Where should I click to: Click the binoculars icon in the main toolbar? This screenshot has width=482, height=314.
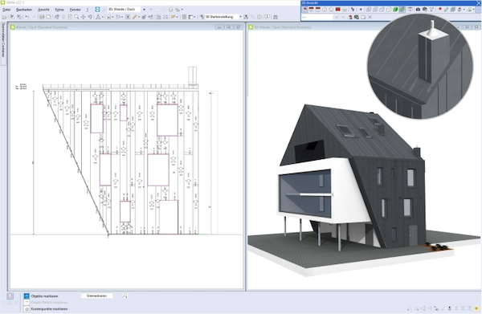point(275,17)
